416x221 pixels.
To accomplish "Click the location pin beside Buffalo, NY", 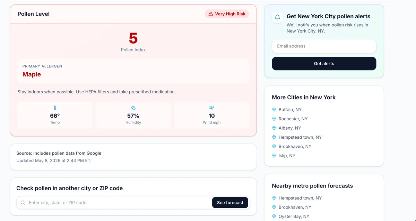I will (274, 110).
